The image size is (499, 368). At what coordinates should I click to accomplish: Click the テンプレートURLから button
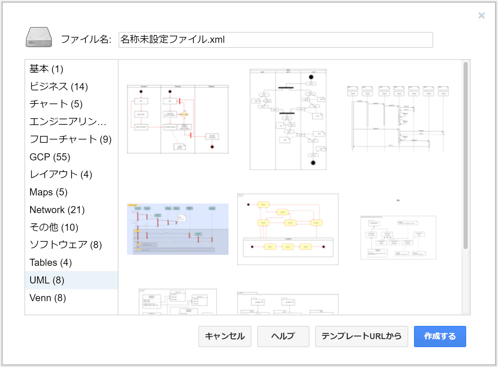pos(362,337)
